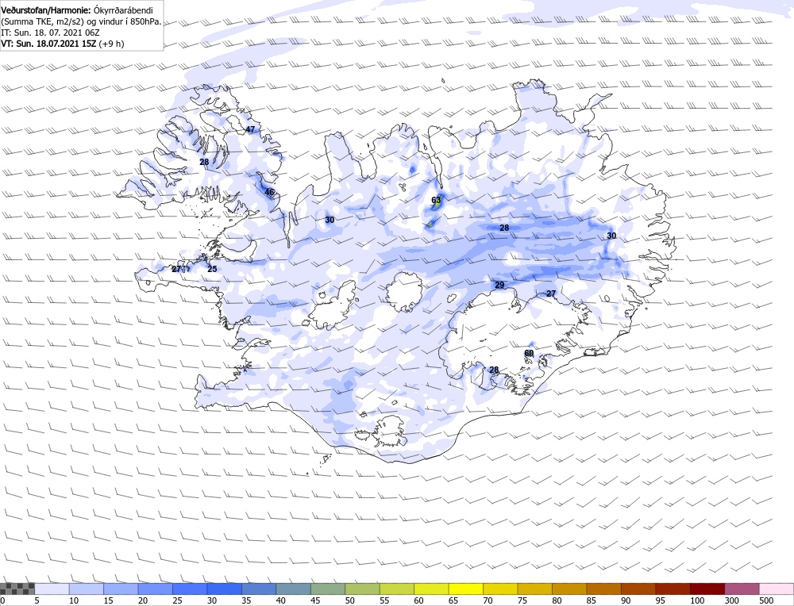Screen dimensions: 794x606
Task: Select the 20–25 blue legend swatch
Action: pos(156,589)
